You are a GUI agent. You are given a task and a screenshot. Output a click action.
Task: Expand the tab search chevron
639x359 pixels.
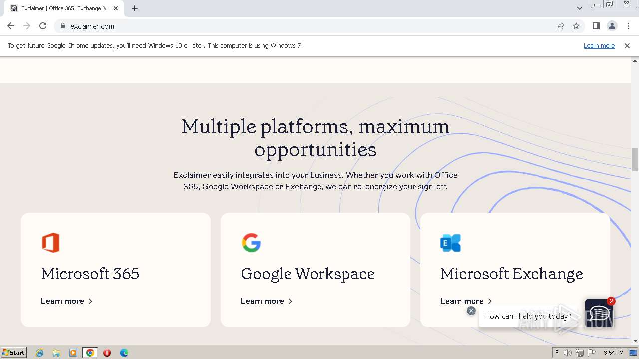(x=579, y=8)
